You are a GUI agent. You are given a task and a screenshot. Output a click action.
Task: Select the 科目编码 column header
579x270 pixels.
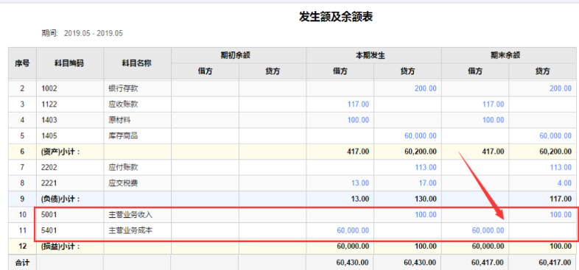point(70,63)
